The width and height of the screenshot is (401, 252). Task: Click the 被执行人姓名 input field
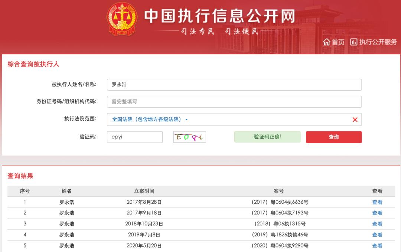pyautogui.click(x=234, y=85)
